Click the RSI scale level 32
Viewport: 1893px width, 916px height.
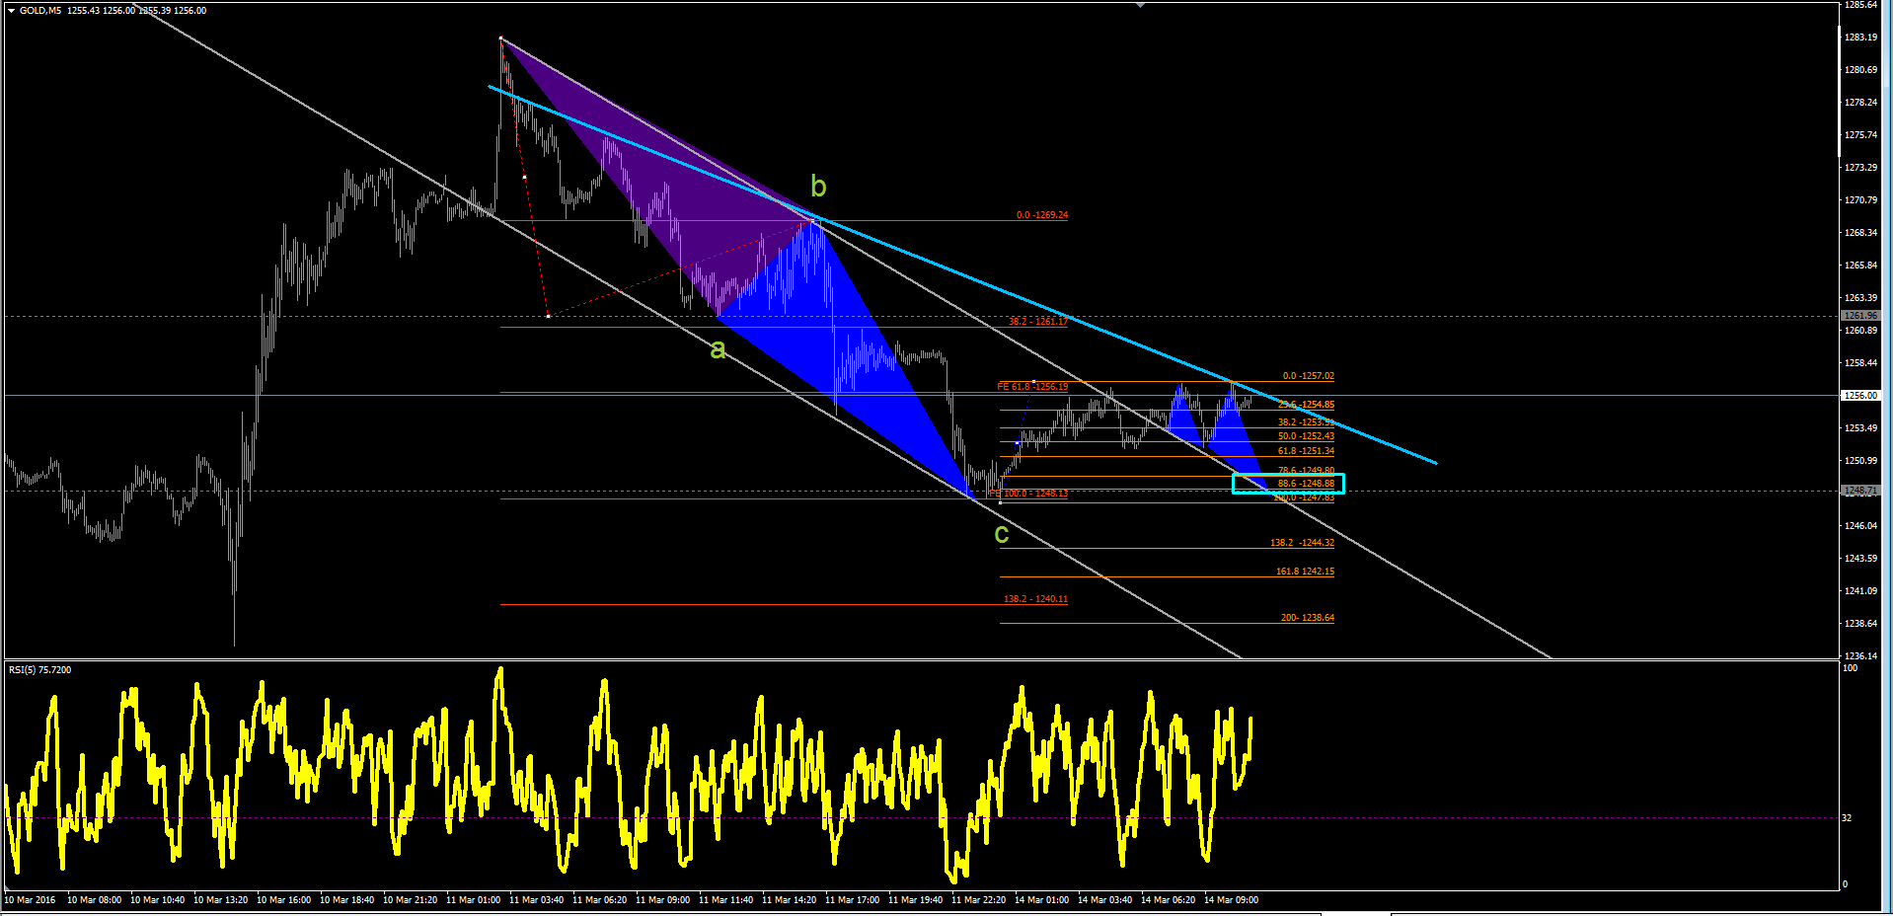coord(1848,818)
